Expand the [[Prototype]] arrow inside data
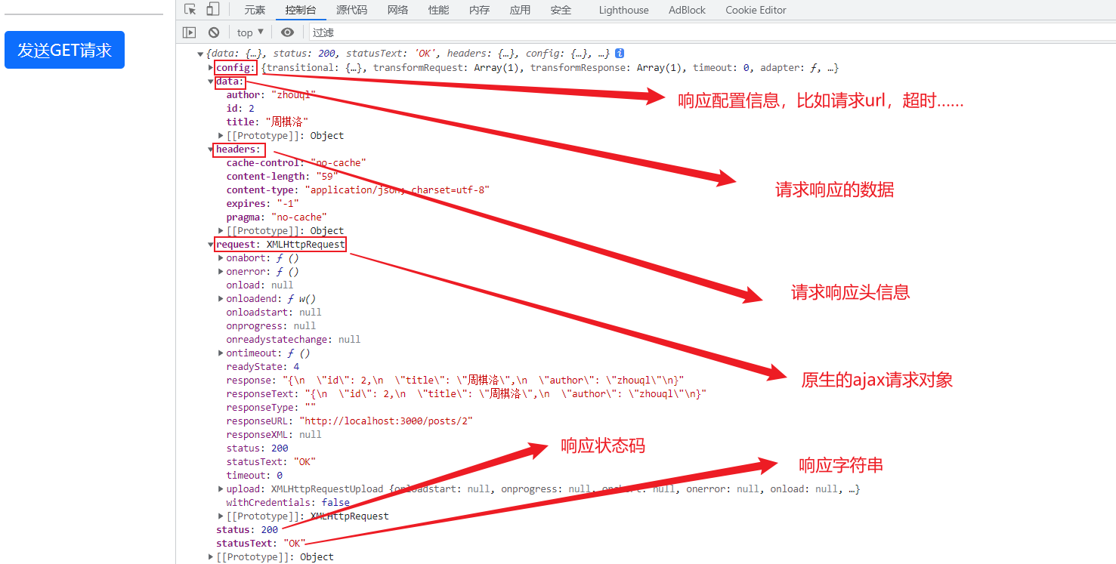Image resolution: width=1116 pixels, height=564 pixels. click(221, 136)
